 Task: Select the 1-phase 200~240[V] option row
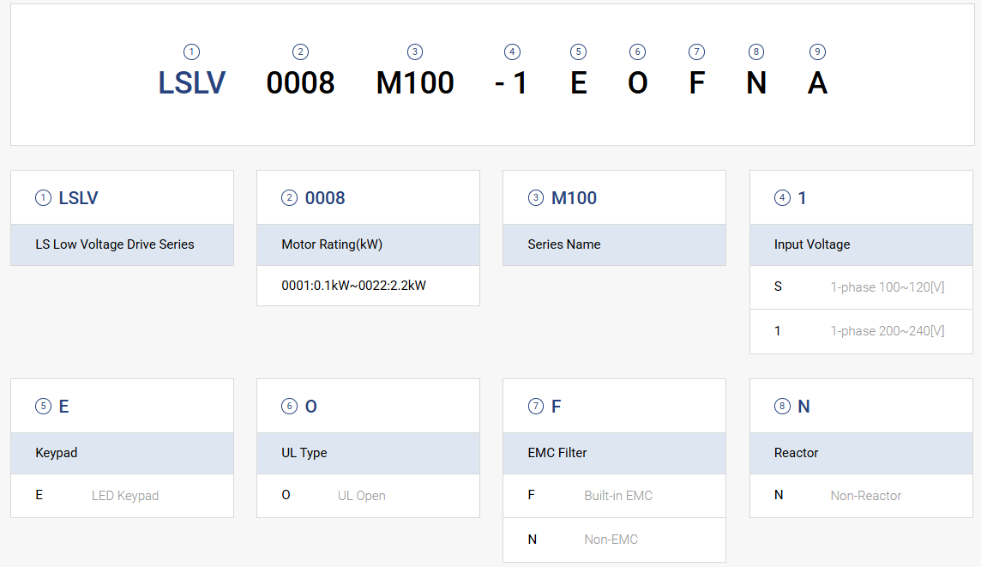pyautogui.click(x=861, y=331)
